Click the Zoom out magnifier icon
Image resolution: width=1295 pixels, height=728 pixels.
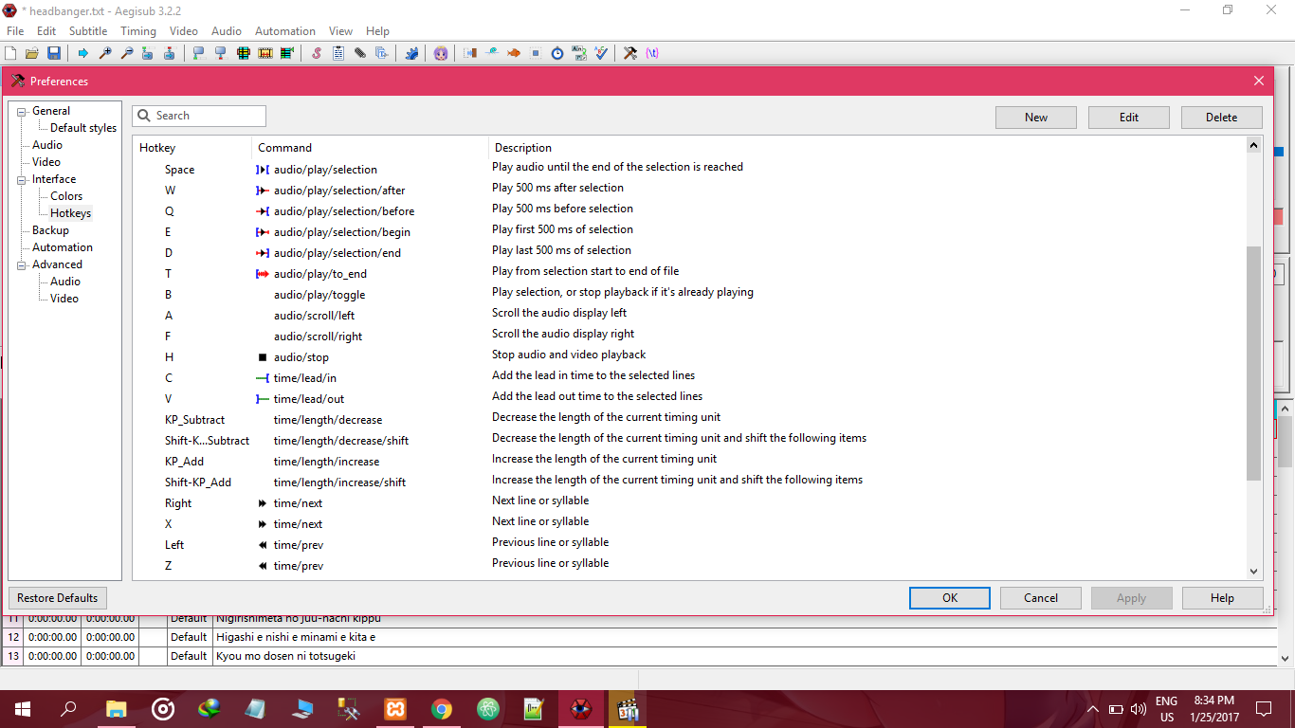pos(127,53)
